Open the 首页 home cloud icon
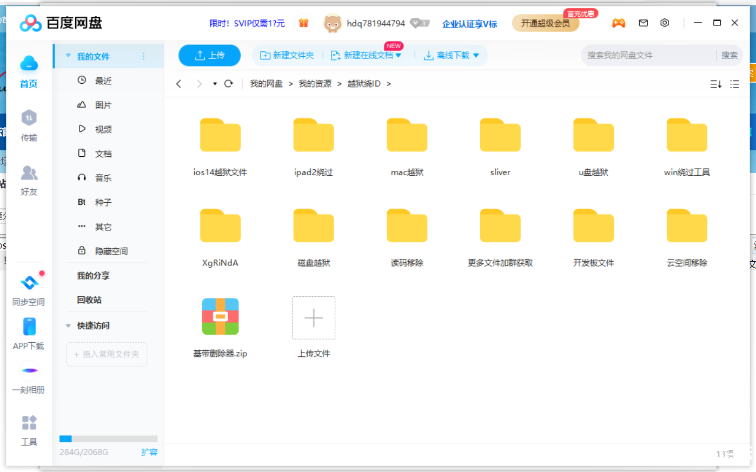 pos(29,64)
